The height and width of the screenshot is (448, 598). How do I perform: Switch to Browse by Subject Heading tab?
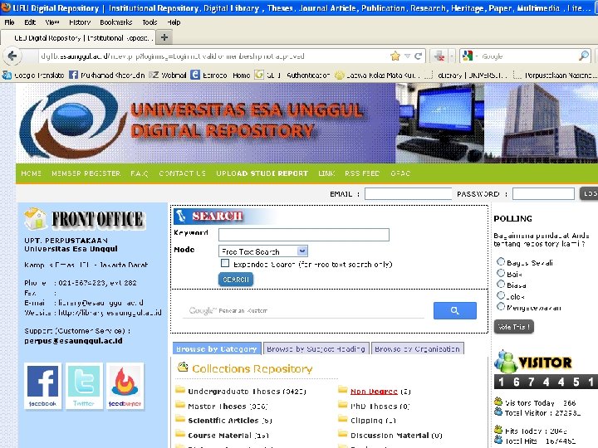point(316,348)
